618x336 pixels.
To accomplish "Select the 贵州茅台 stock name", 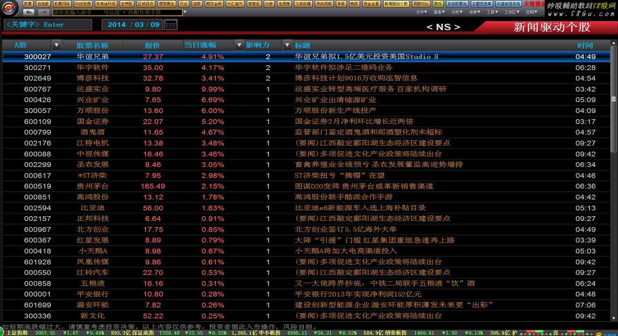I will pos(92,186).
